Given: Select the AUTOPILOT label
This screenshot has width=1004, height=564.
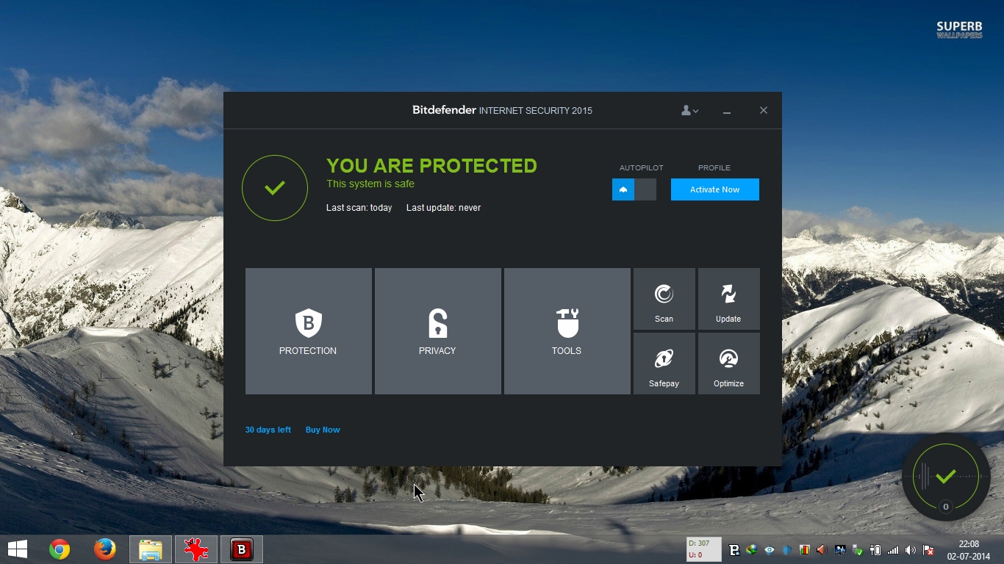Looking at the screenshot, I should 641,167.
